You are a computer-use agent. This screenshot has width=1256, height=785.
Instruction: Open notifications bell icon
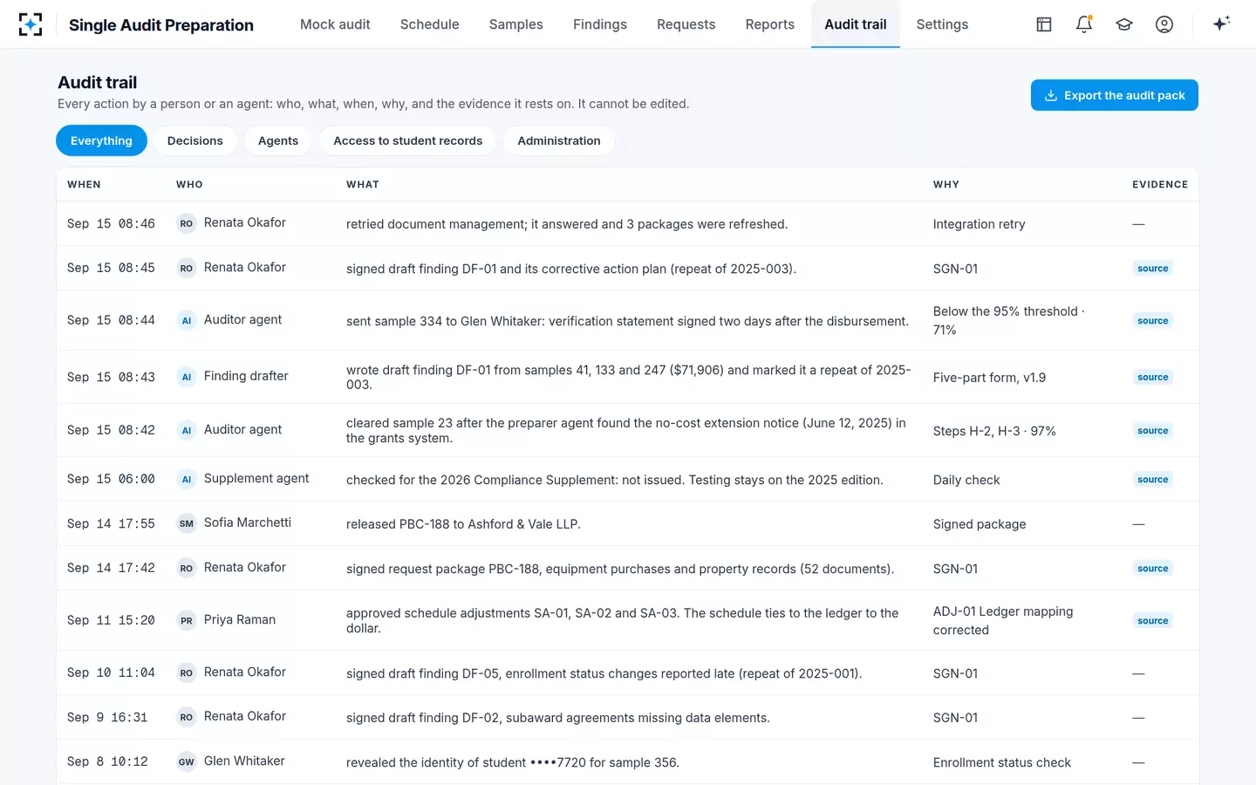pyautogui.click(x=1084, y=24)
